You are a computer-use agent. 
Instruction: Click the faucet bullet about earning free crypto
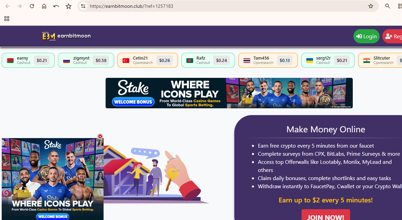(x=316, y=146)
